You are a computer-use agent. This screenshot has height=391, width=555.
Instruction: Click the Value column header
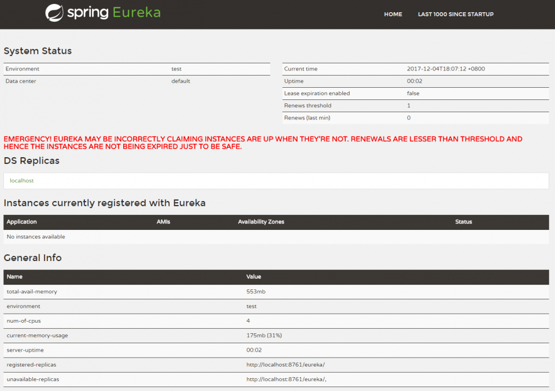pyautogui.click(x=254, y=277)
